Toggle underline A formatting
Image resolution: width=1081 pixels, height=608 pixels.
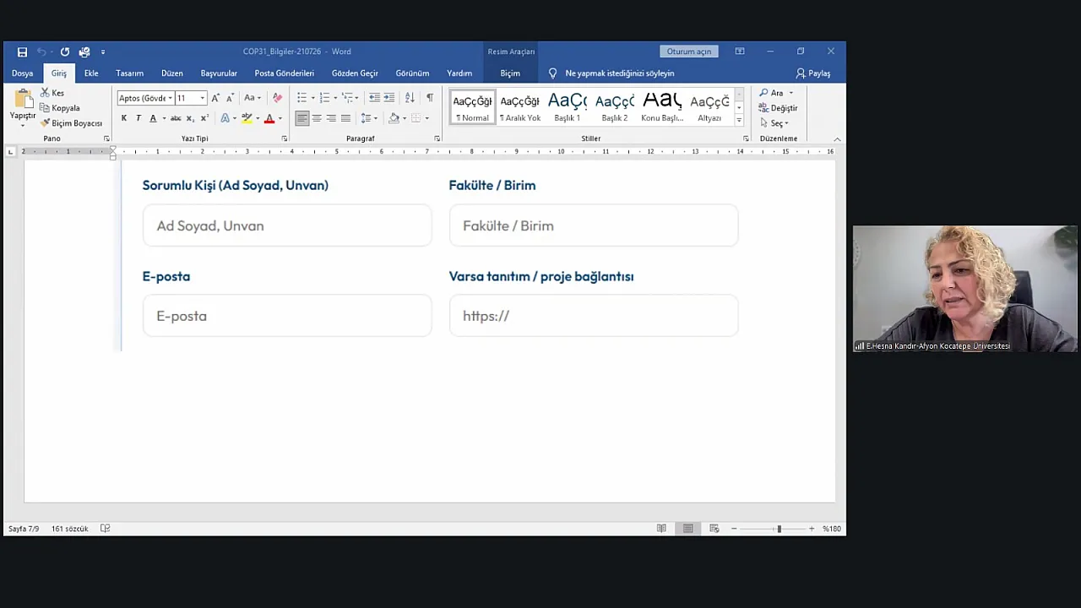pos(153,118)
